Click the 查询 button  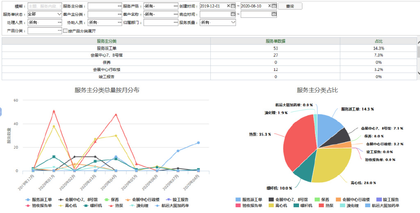pos(290,6)
